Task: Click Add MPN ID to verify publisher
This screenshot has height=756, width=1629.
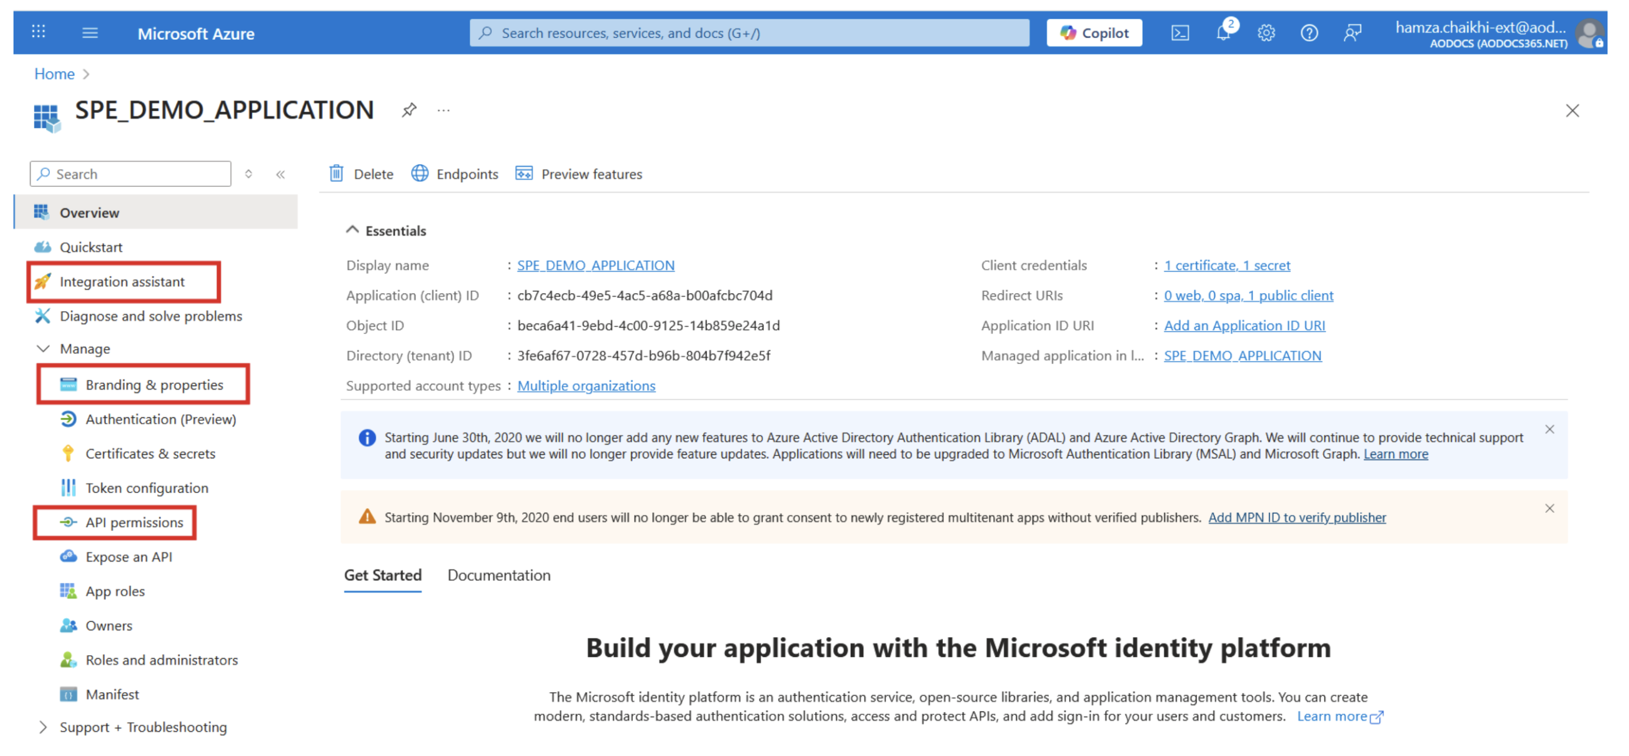Action: point(1297,517)
